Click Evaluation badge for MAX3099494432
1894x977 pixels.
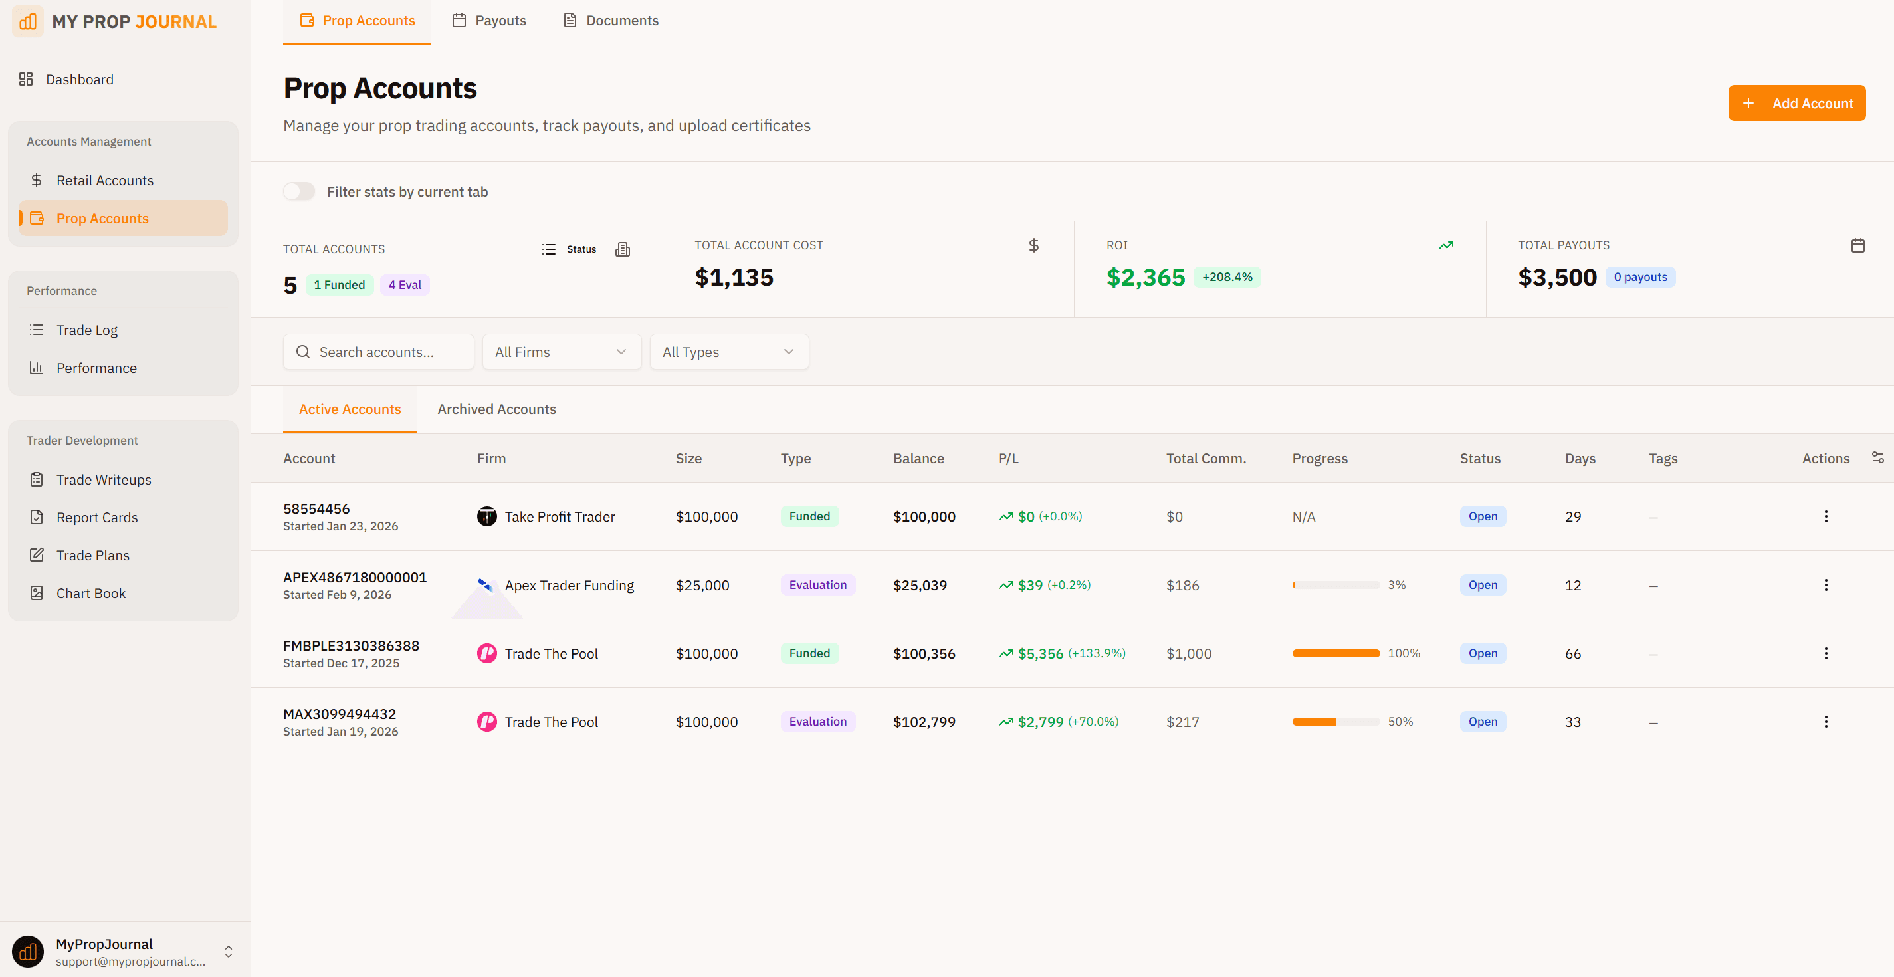point(817,722)
